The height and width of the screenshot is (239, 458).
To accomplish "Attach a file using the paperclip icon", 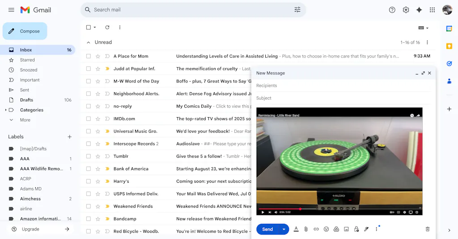I will coord(306,229).
